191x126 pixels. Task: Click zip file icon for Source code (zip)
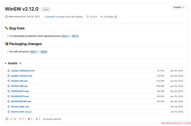point(9,107)
